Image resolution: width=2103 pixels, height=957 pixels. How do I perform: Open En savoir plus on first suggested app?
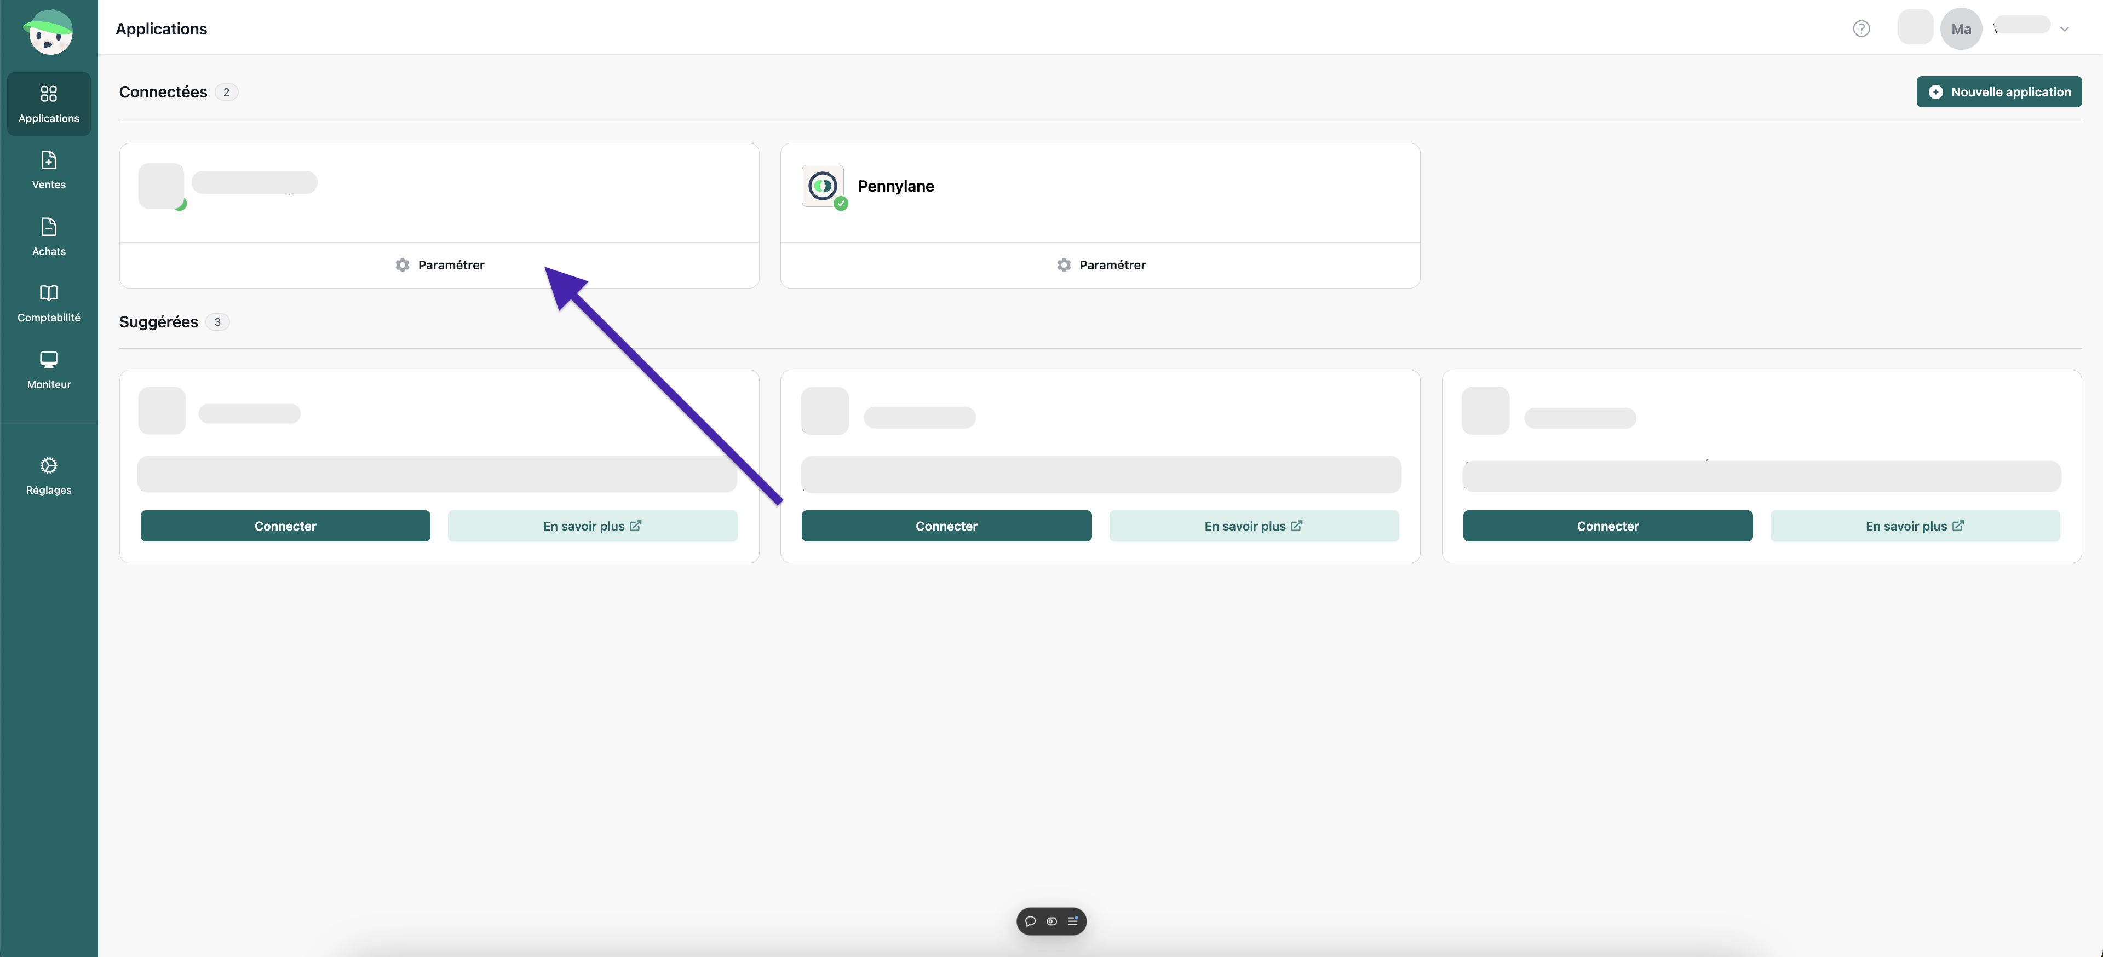(x=593, y=526)
